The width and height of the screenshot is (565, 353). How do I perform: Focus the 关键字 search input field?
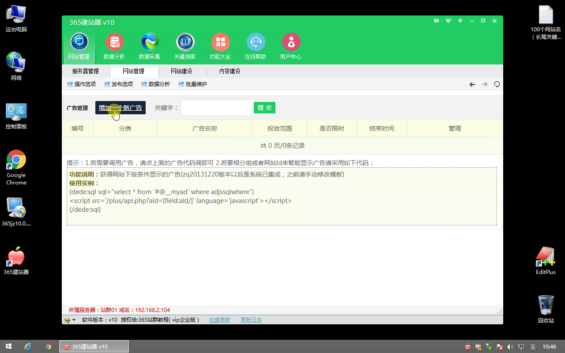[x=217, y=108]
